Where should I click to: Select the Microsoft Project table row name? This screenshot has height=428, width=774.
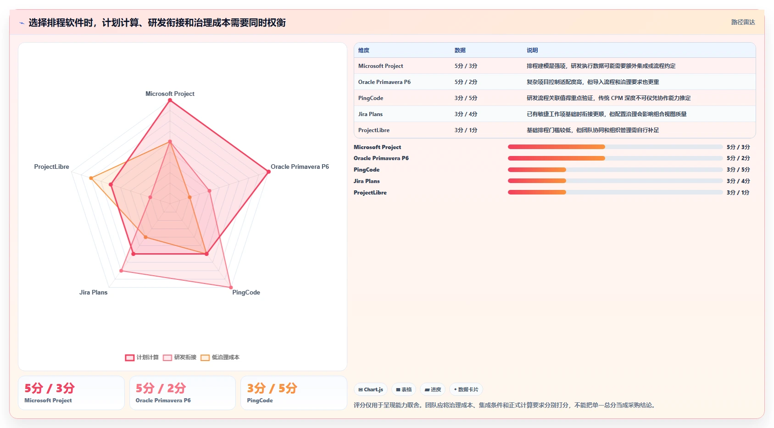click(x=381, y=66)
